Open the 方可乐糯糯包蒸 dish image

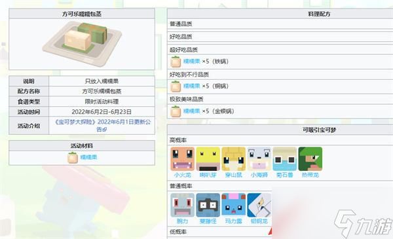(x=82, y=44)
